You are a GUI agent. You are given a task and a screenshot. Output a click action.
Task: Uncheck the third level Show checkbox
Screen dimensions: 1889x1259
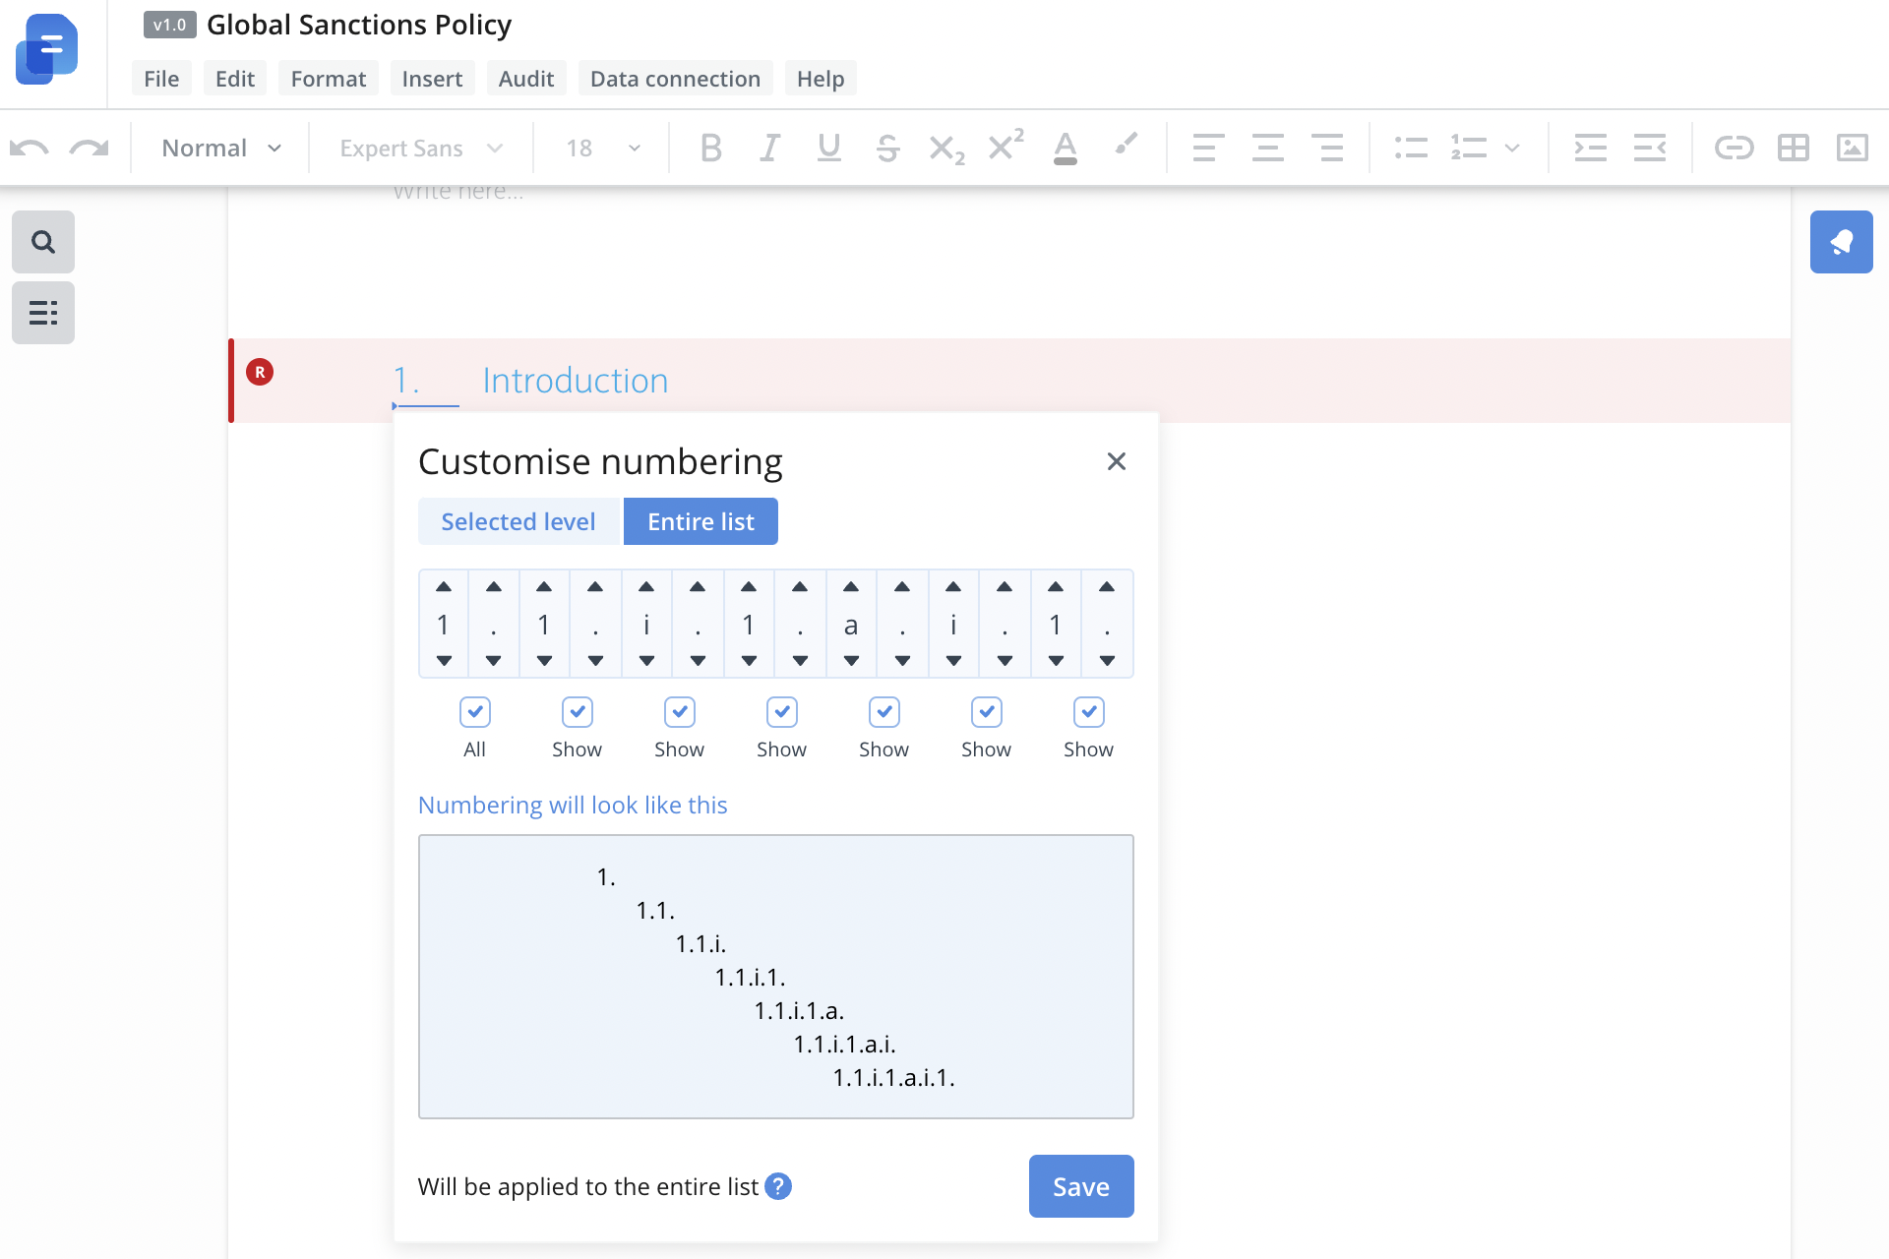680,712
